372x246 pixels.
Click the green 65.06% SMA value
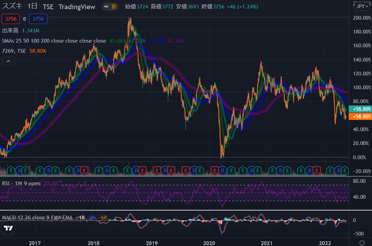(118, 41)
